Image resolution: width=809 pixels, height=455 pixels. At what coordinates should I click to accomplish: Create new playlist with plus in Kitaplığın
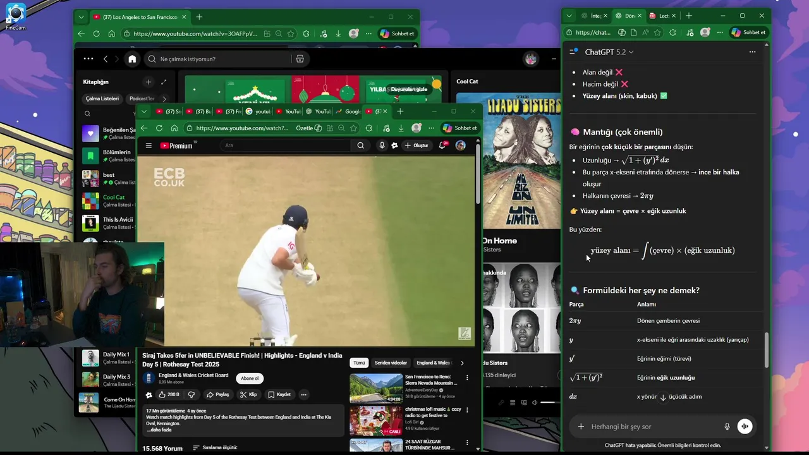149,82
